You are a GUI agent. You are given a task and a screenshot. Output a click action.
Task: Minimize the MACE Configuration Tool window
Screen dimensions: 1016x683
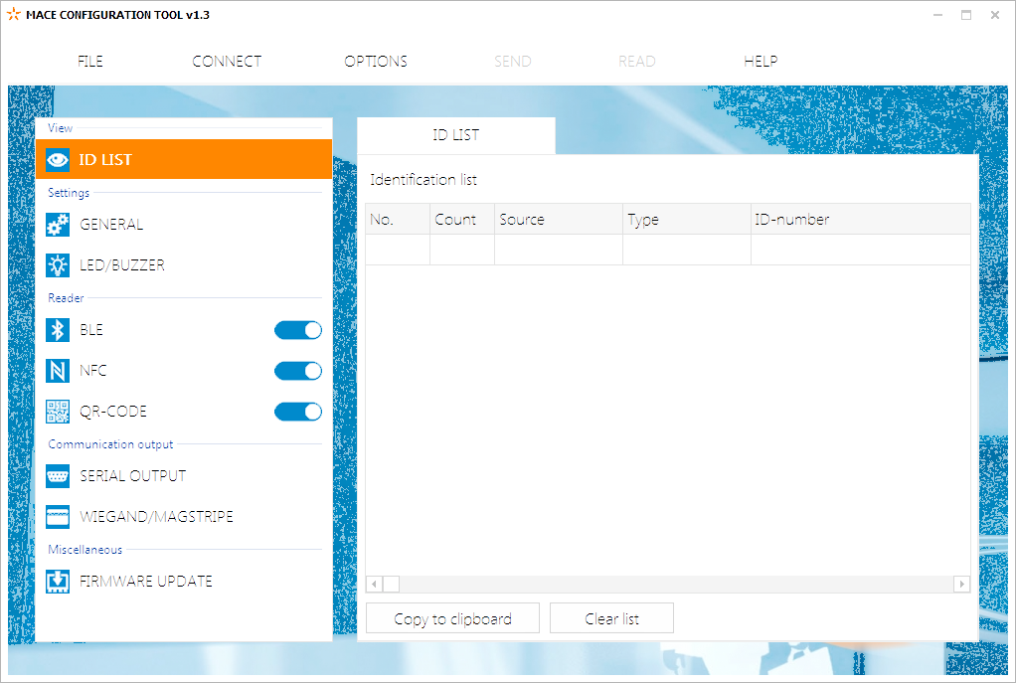(937, 15)
